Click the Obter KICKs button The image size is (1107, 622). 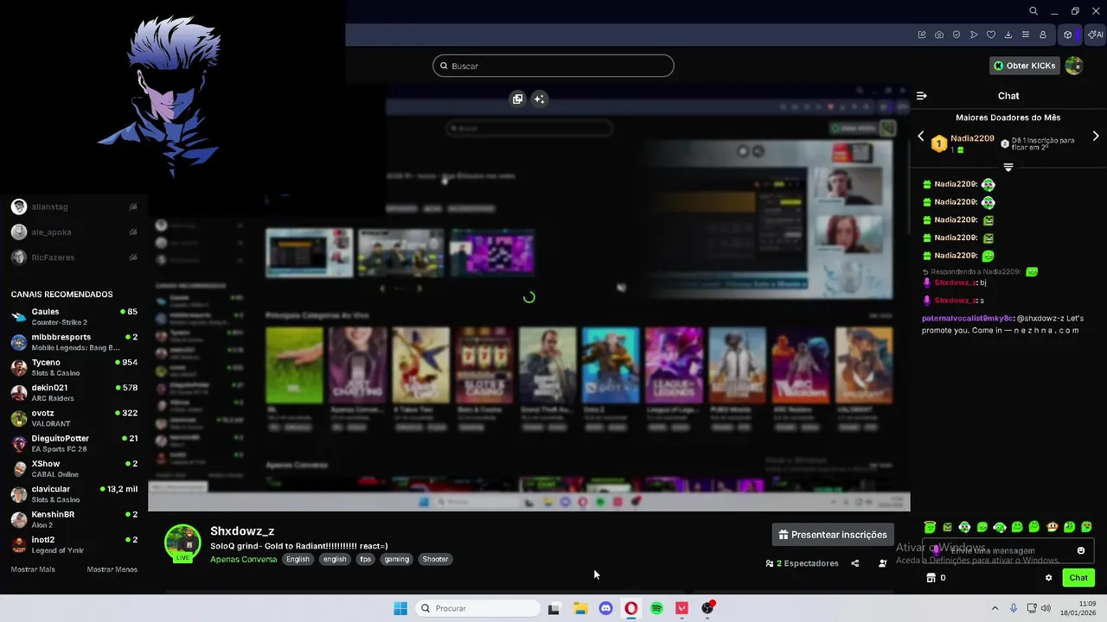click(1025, 66)
